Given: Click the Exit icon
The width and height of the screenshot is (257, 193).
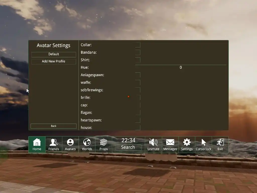Looking at the screenshot, I should click(x=220, y=144).
